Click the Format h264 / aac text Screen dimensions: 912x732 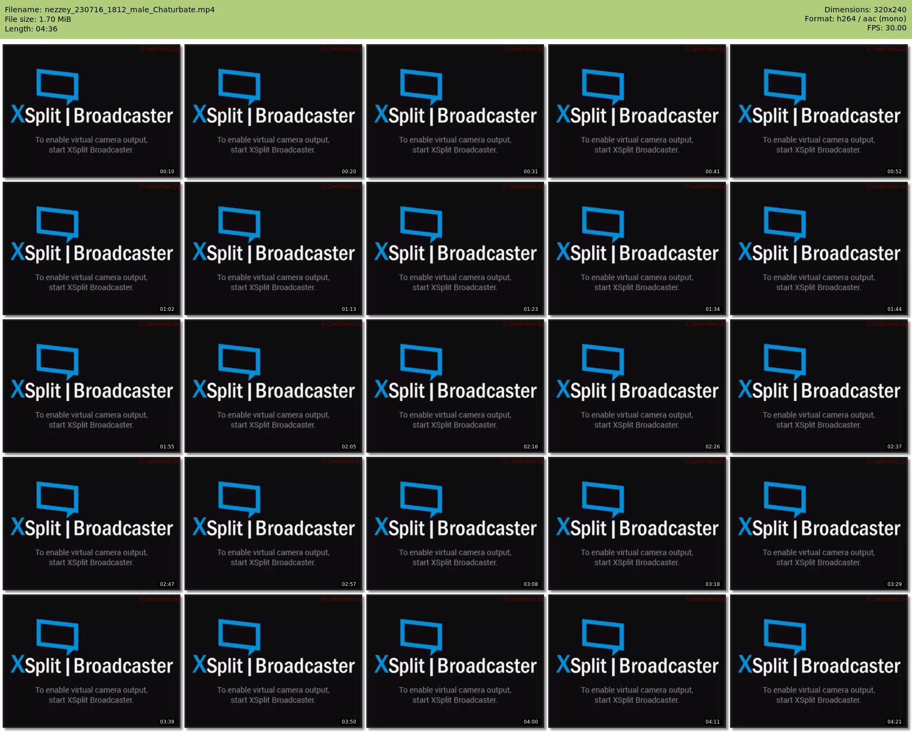point(855,19)
